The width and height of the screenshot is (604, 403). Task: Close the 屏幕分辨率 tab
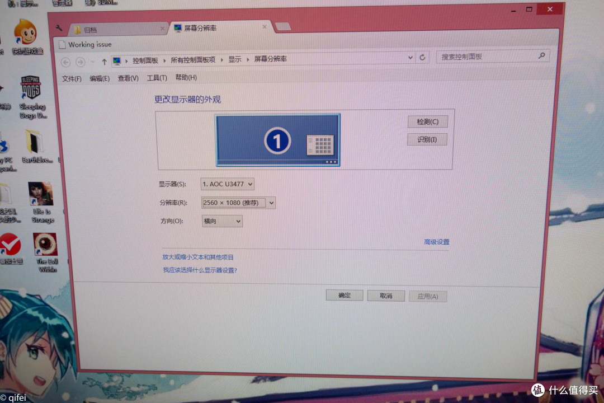[x=264, y=27]
